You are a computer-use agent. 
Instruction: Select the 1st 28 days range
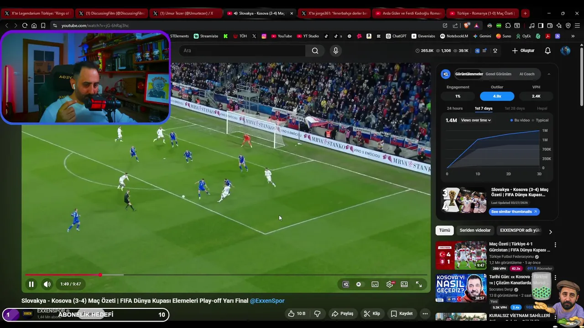515,108
